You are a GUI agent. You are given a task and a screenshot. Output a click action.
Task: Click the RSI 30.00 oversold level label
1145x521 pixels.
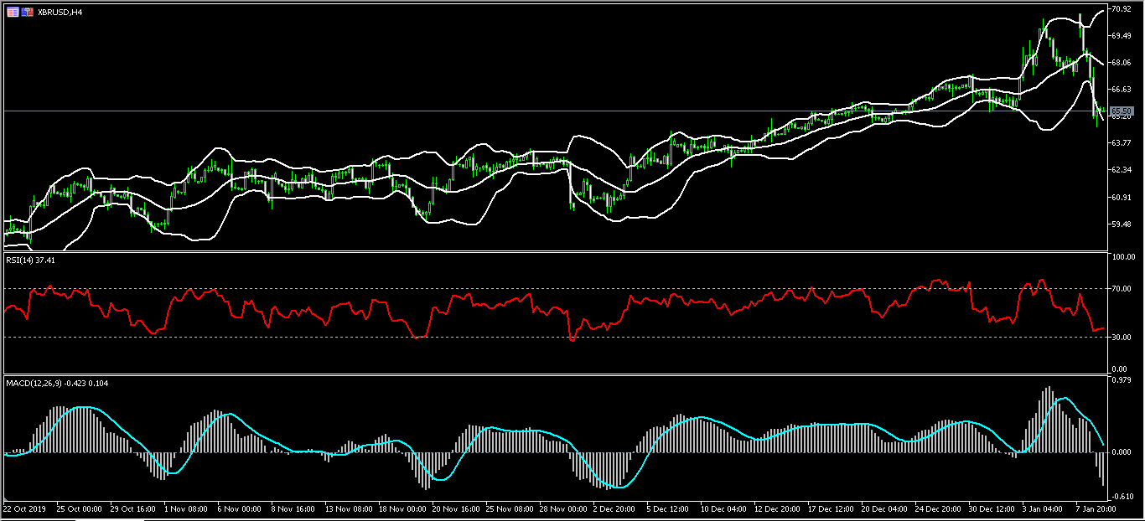click(1121, 338)
